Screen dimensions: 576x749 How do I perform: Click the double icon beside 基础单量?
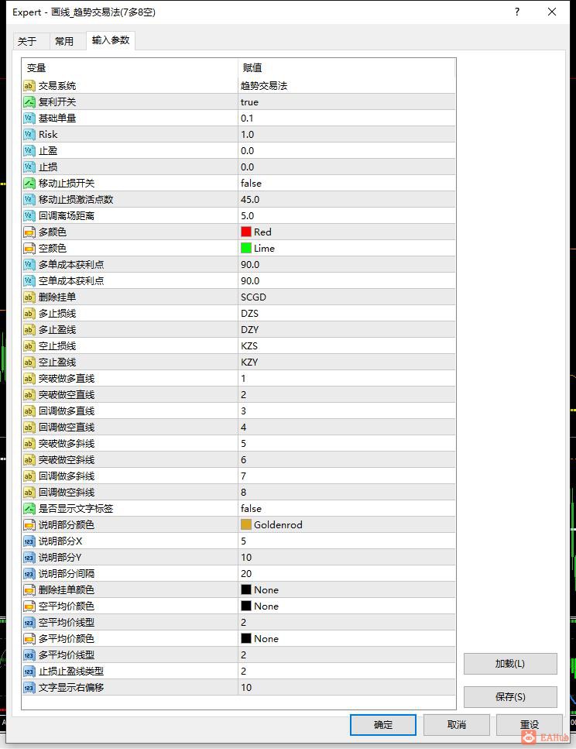coord(29,119)
